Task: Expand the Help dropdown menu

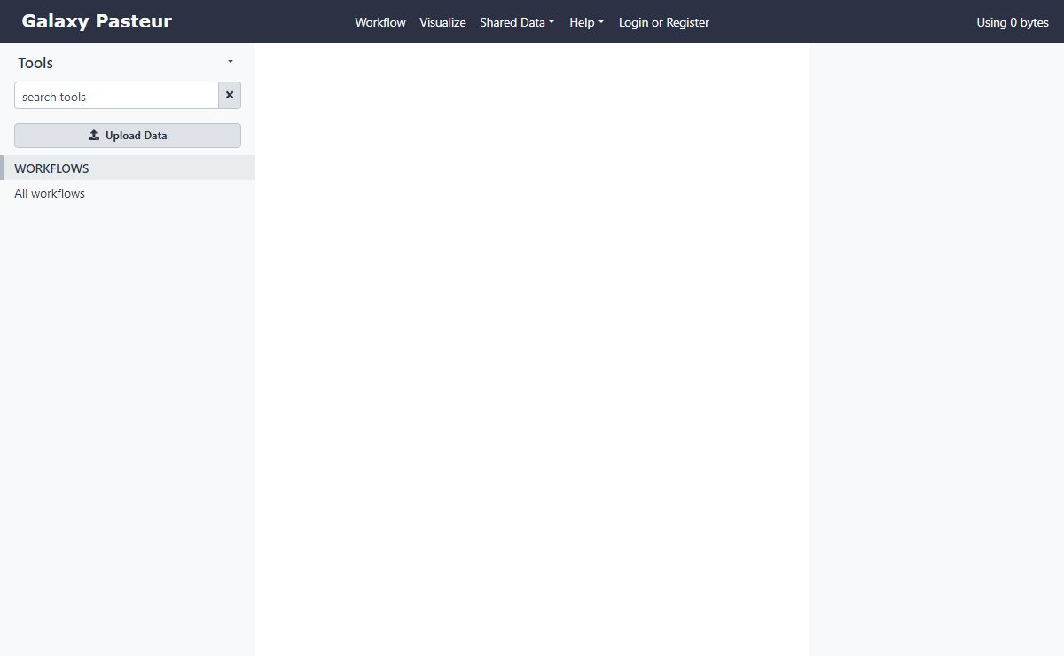Action: pos(586,22)
